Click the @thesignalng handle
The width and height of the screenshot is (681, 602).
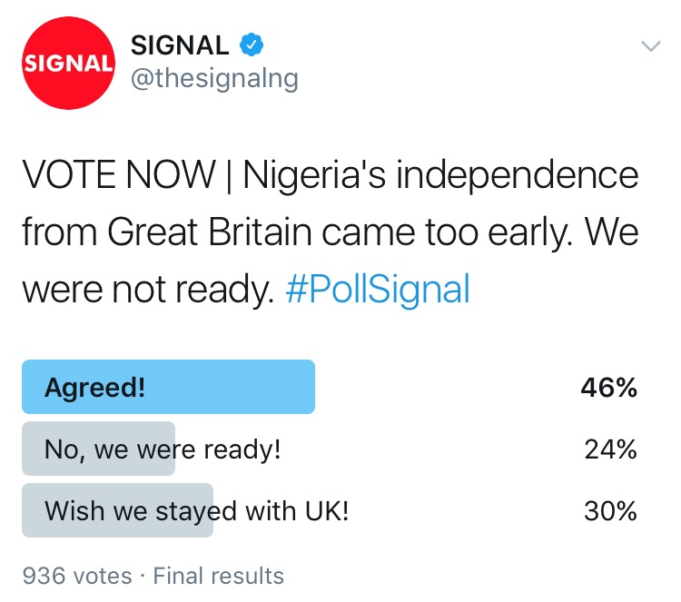[x=214, y=79]
